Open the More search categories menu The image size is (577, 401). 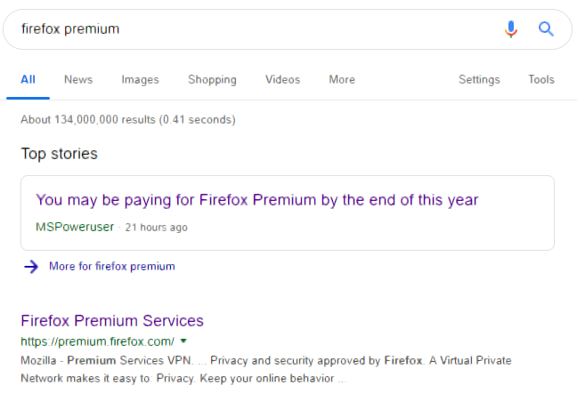342,80
